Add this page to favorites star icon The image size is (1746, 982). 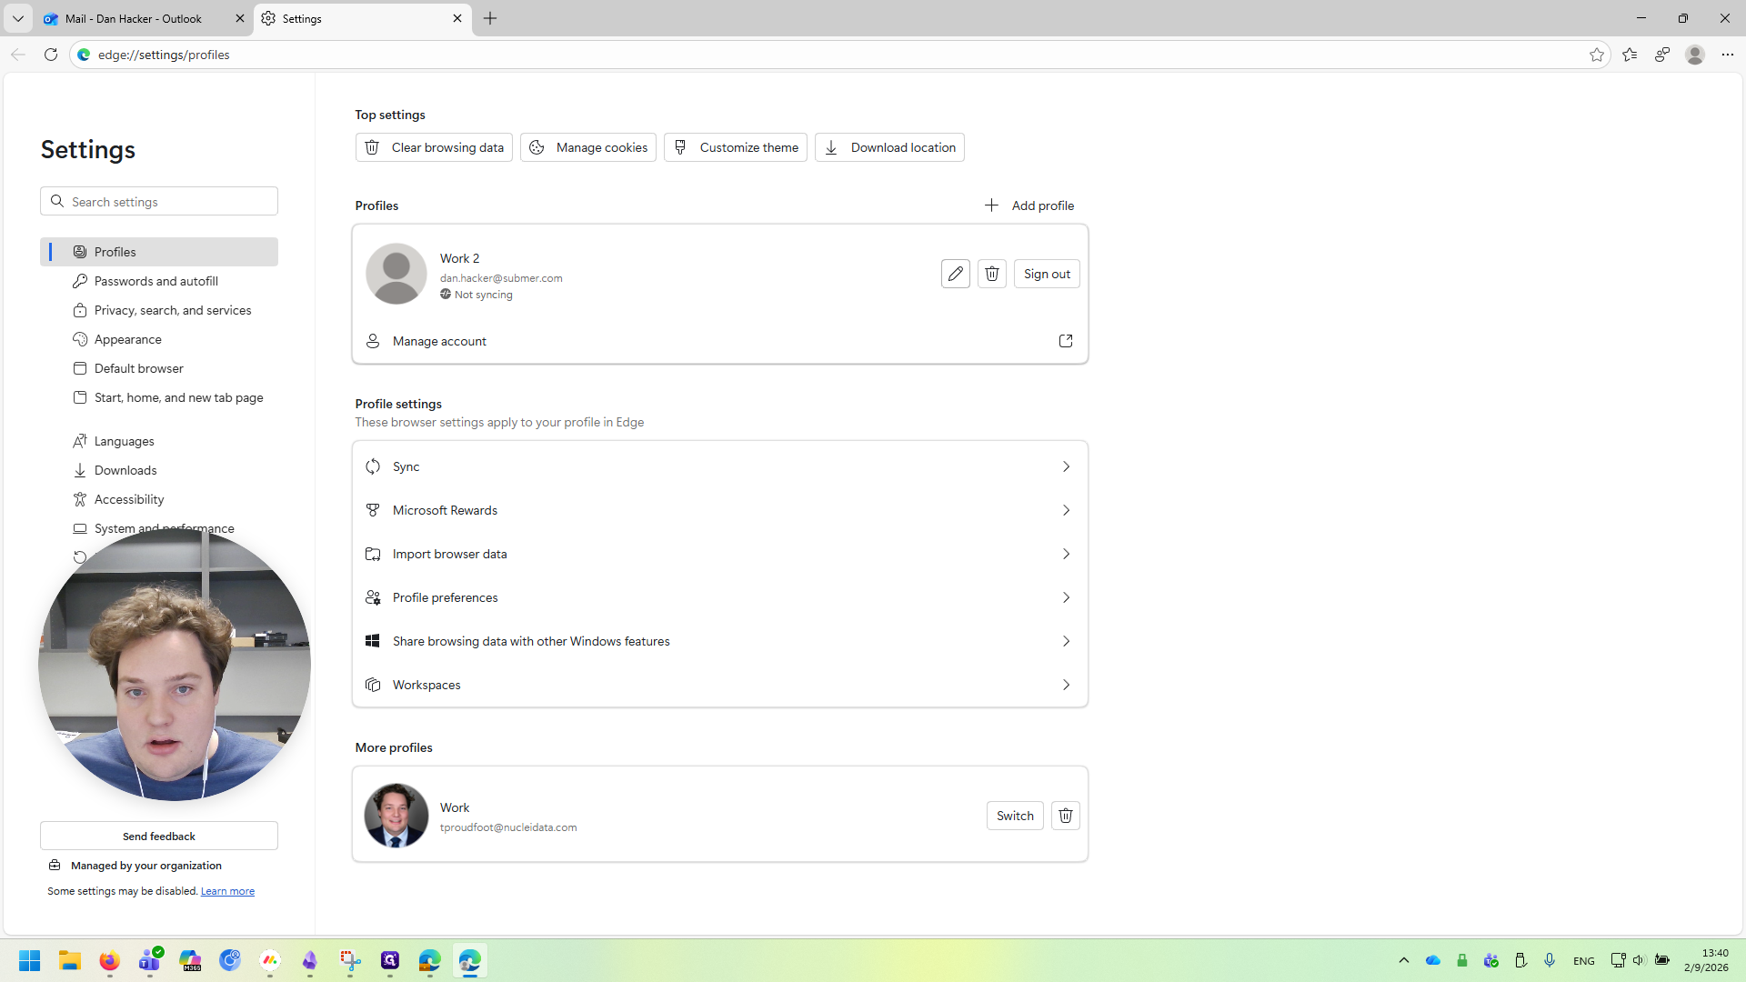[x=1597, y=55]
